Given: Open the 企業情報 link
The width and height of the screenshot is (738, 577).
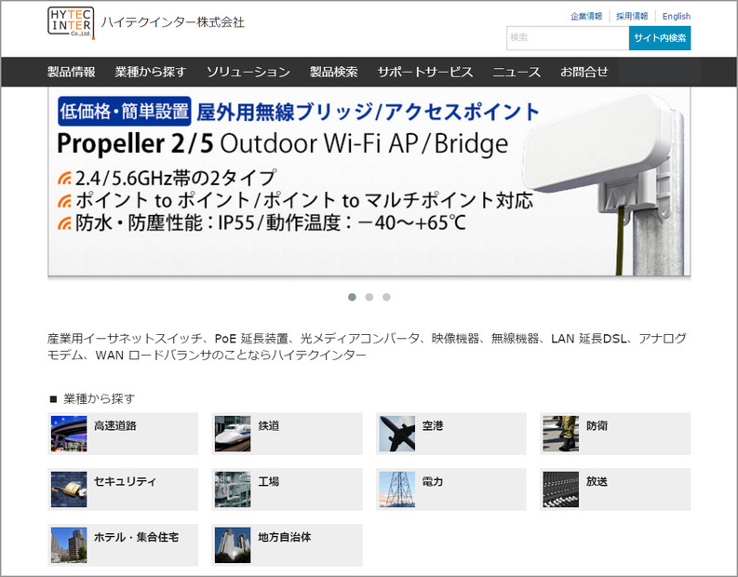Looking at the screenshot, I should tap(586, 17).
